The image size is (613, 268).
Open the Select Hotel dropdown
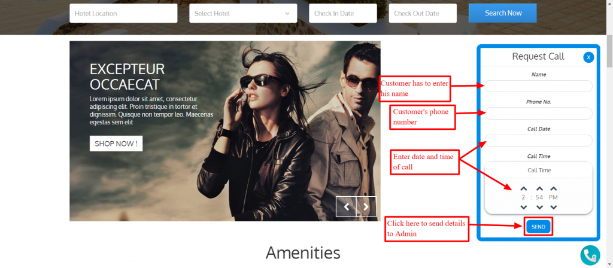[243, 13]
